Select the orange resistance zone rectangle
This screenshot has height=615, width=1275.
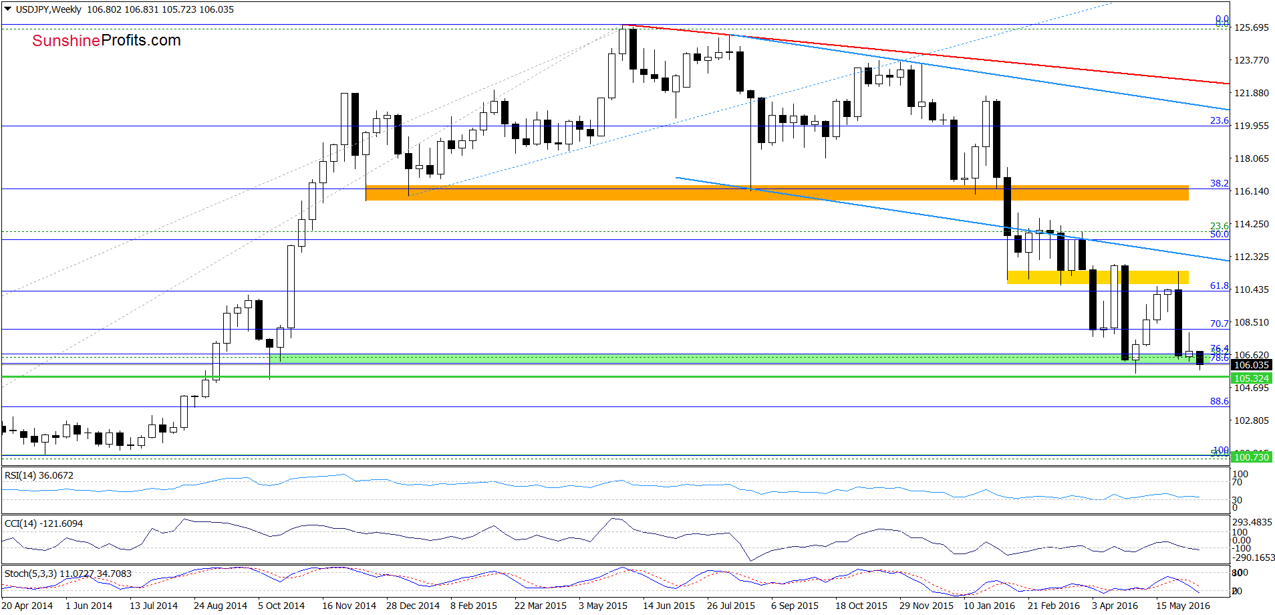coord(777,193)
